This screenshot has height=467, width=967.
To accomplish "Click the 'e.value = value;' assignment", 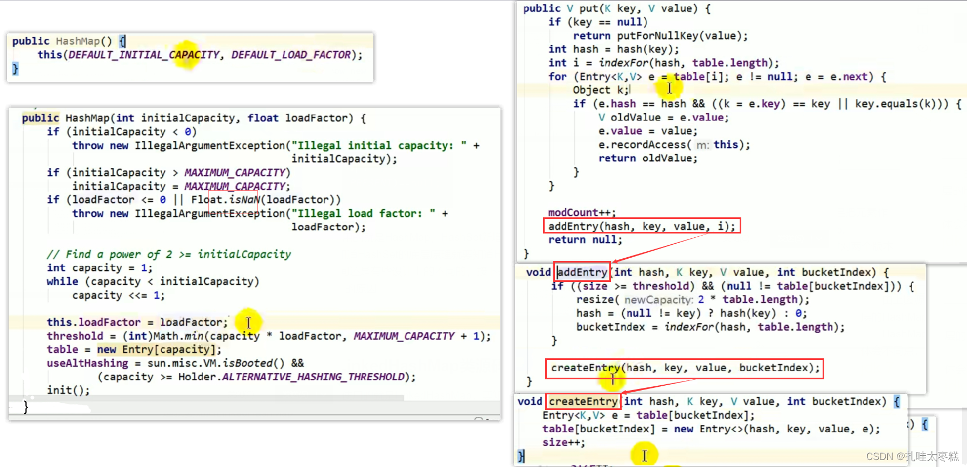I will (648, 131).
